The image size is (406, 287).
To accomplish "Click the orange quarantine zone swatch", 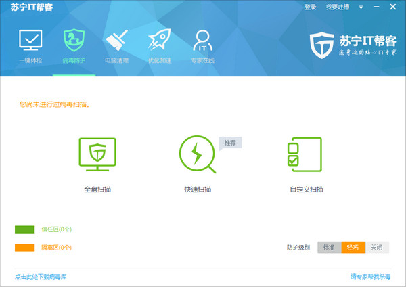I will [24, 248].
